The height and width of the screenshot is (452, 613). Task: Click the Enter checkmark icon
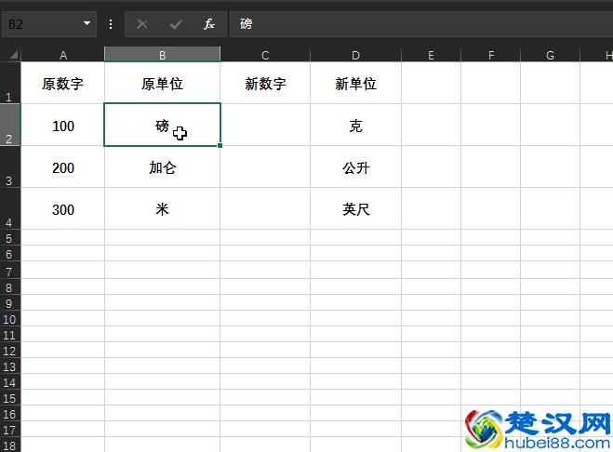coord(176,24)
